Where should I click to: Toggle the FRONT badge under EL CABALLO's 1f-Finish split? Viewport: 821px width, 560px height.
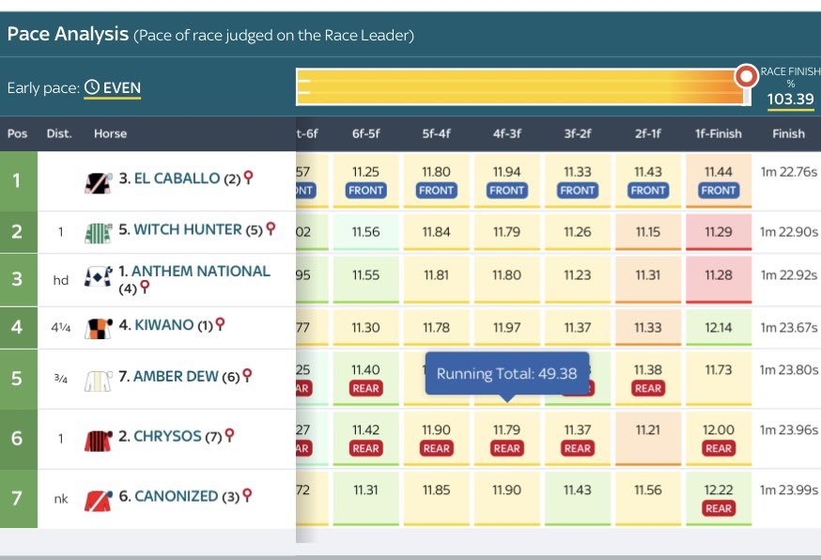pyautogui.click(x=718, y=191)
